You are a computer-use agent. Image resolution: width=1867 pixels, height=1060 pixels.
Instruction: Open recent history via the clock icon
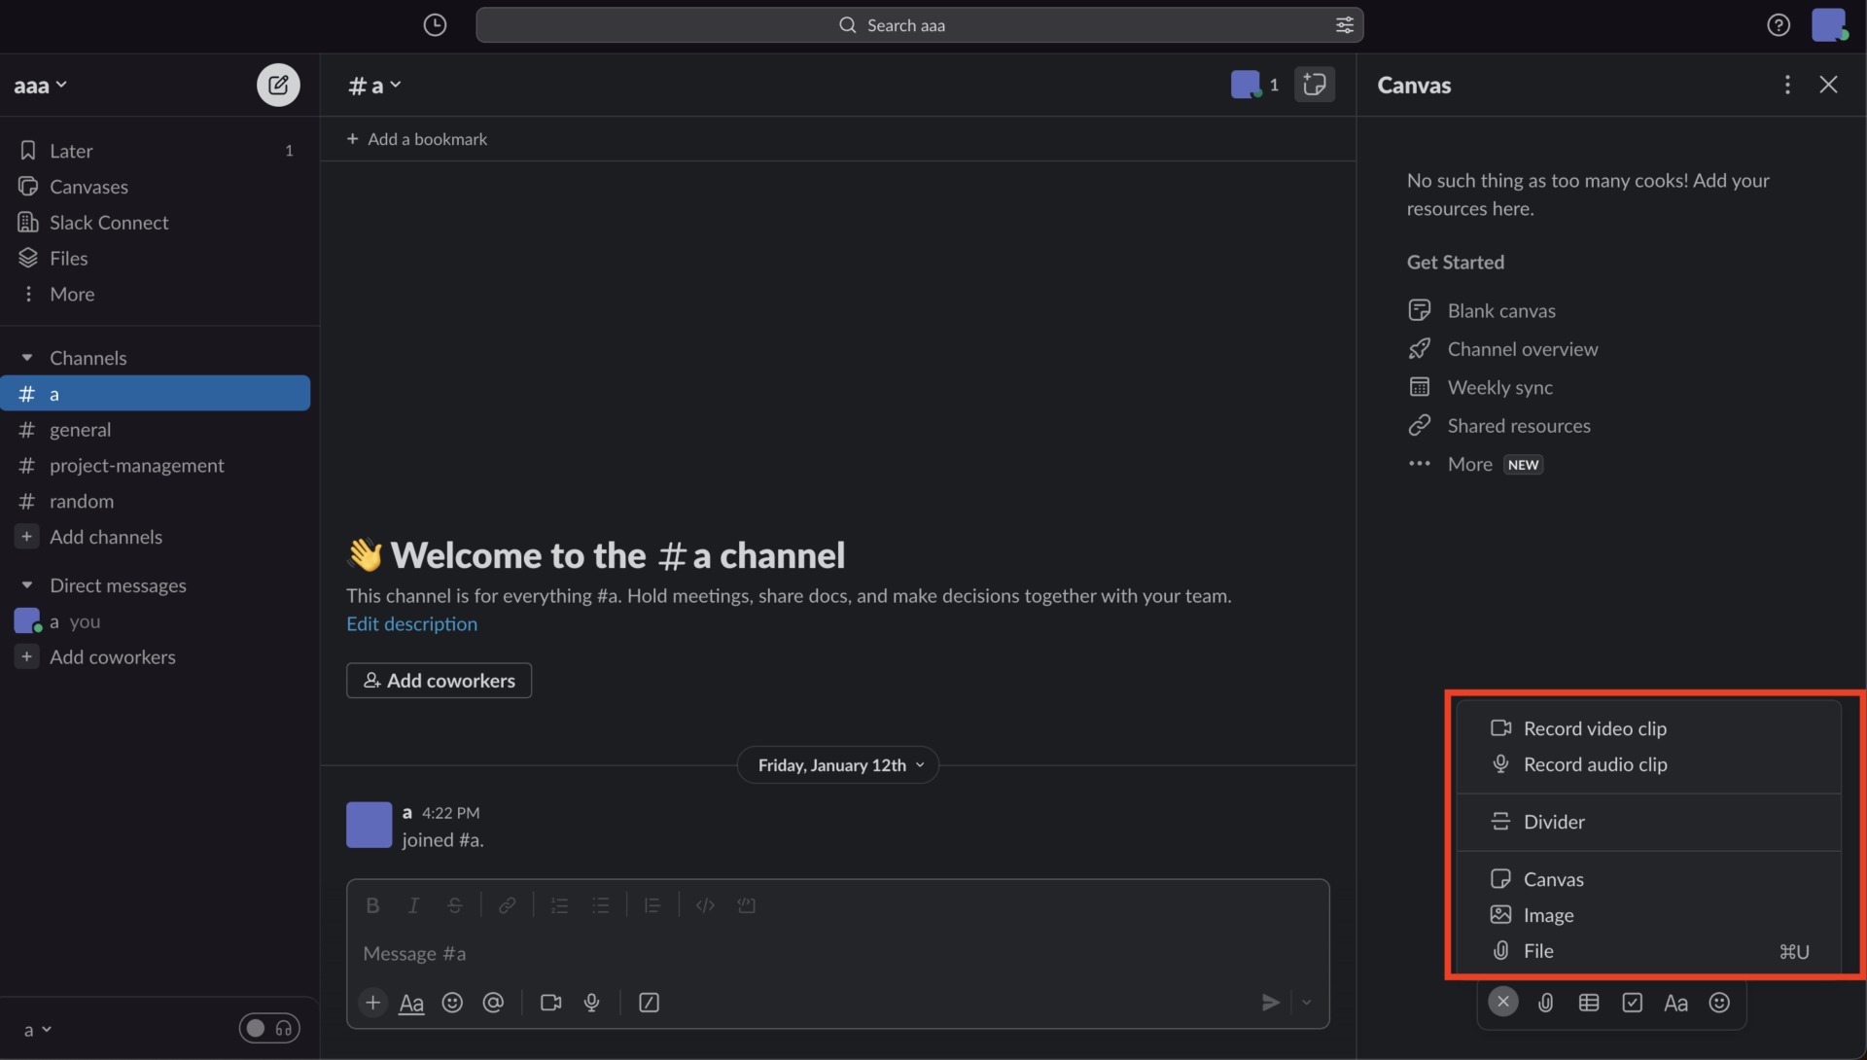click(435, 24)
